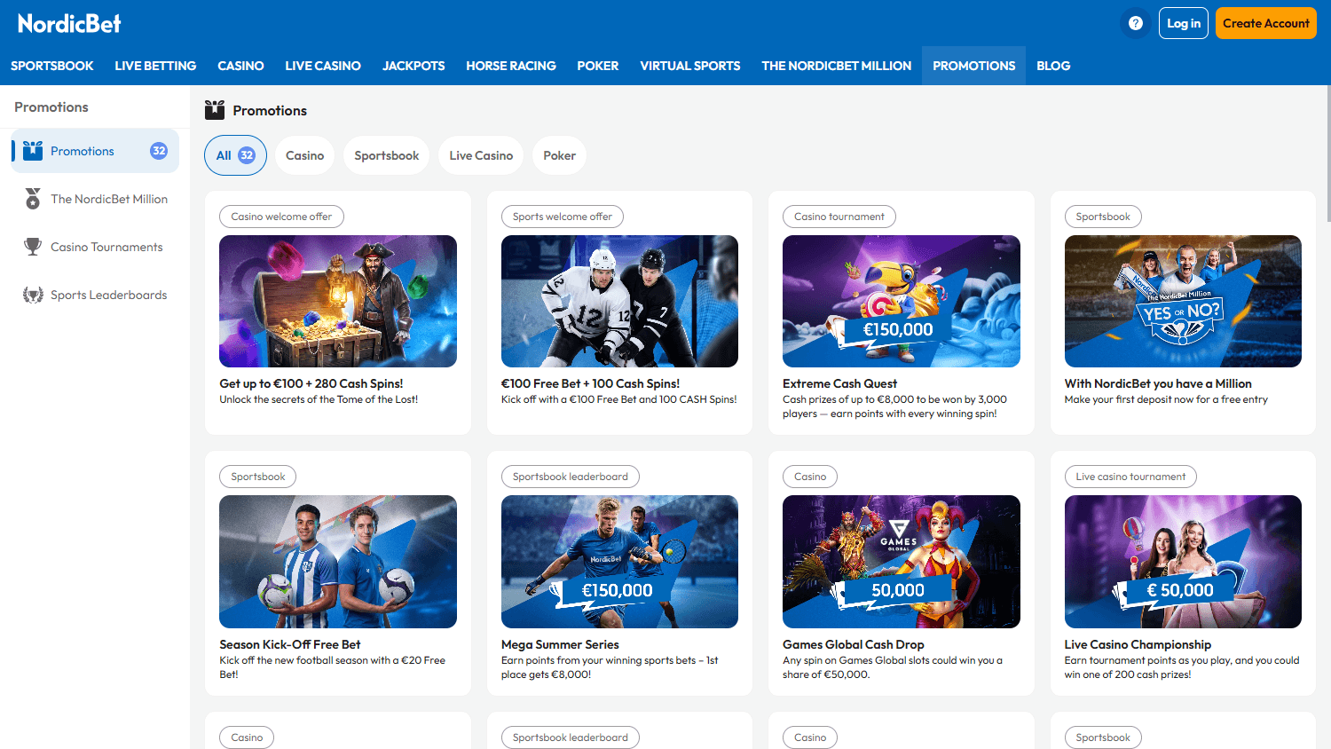Click the gift icon next to Promotions heading

click(x=215, y=110)
